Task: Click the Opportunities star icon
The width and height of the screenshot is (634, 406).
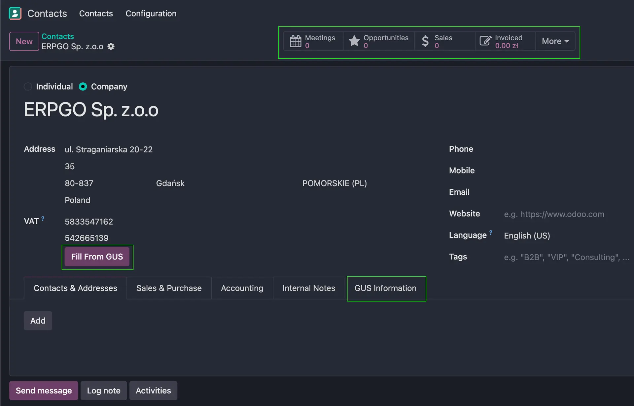Action: tap(354, 41)
